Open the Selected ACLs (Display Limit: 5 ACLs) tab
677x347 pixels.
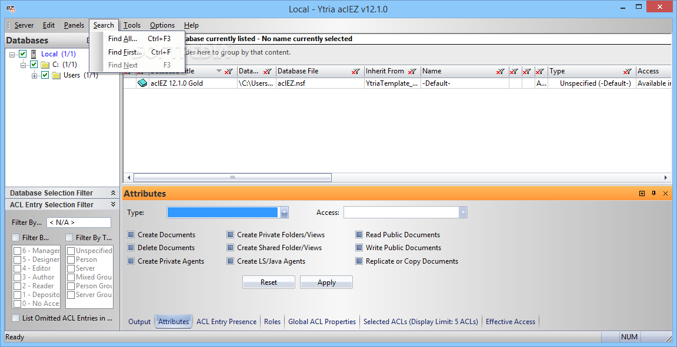point(421,322)
